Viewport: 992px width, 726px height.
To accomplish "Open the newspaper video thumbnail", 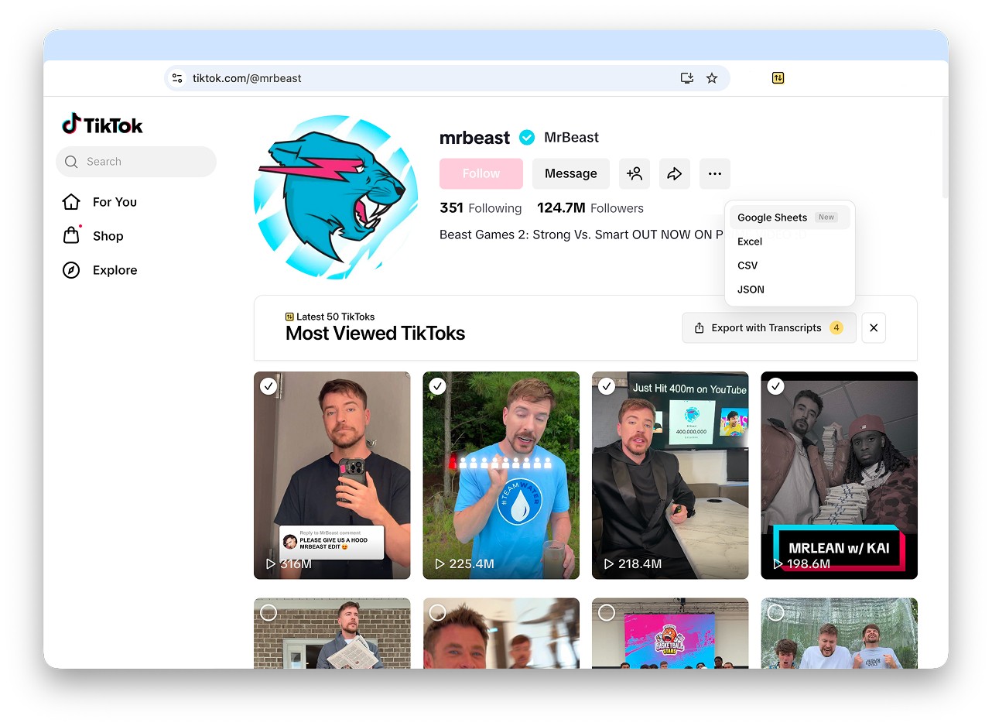I will pyautogui.click(x=332, y=633).
